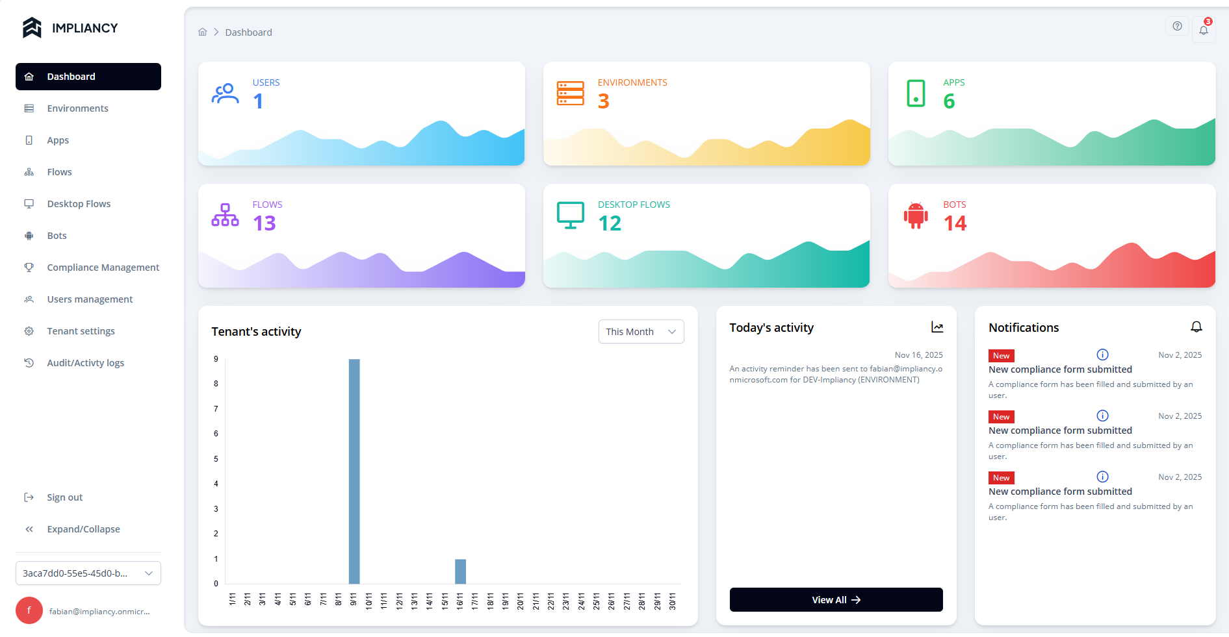
Task: Click the home breadcrumb icon
Action: tap(203, 32)
